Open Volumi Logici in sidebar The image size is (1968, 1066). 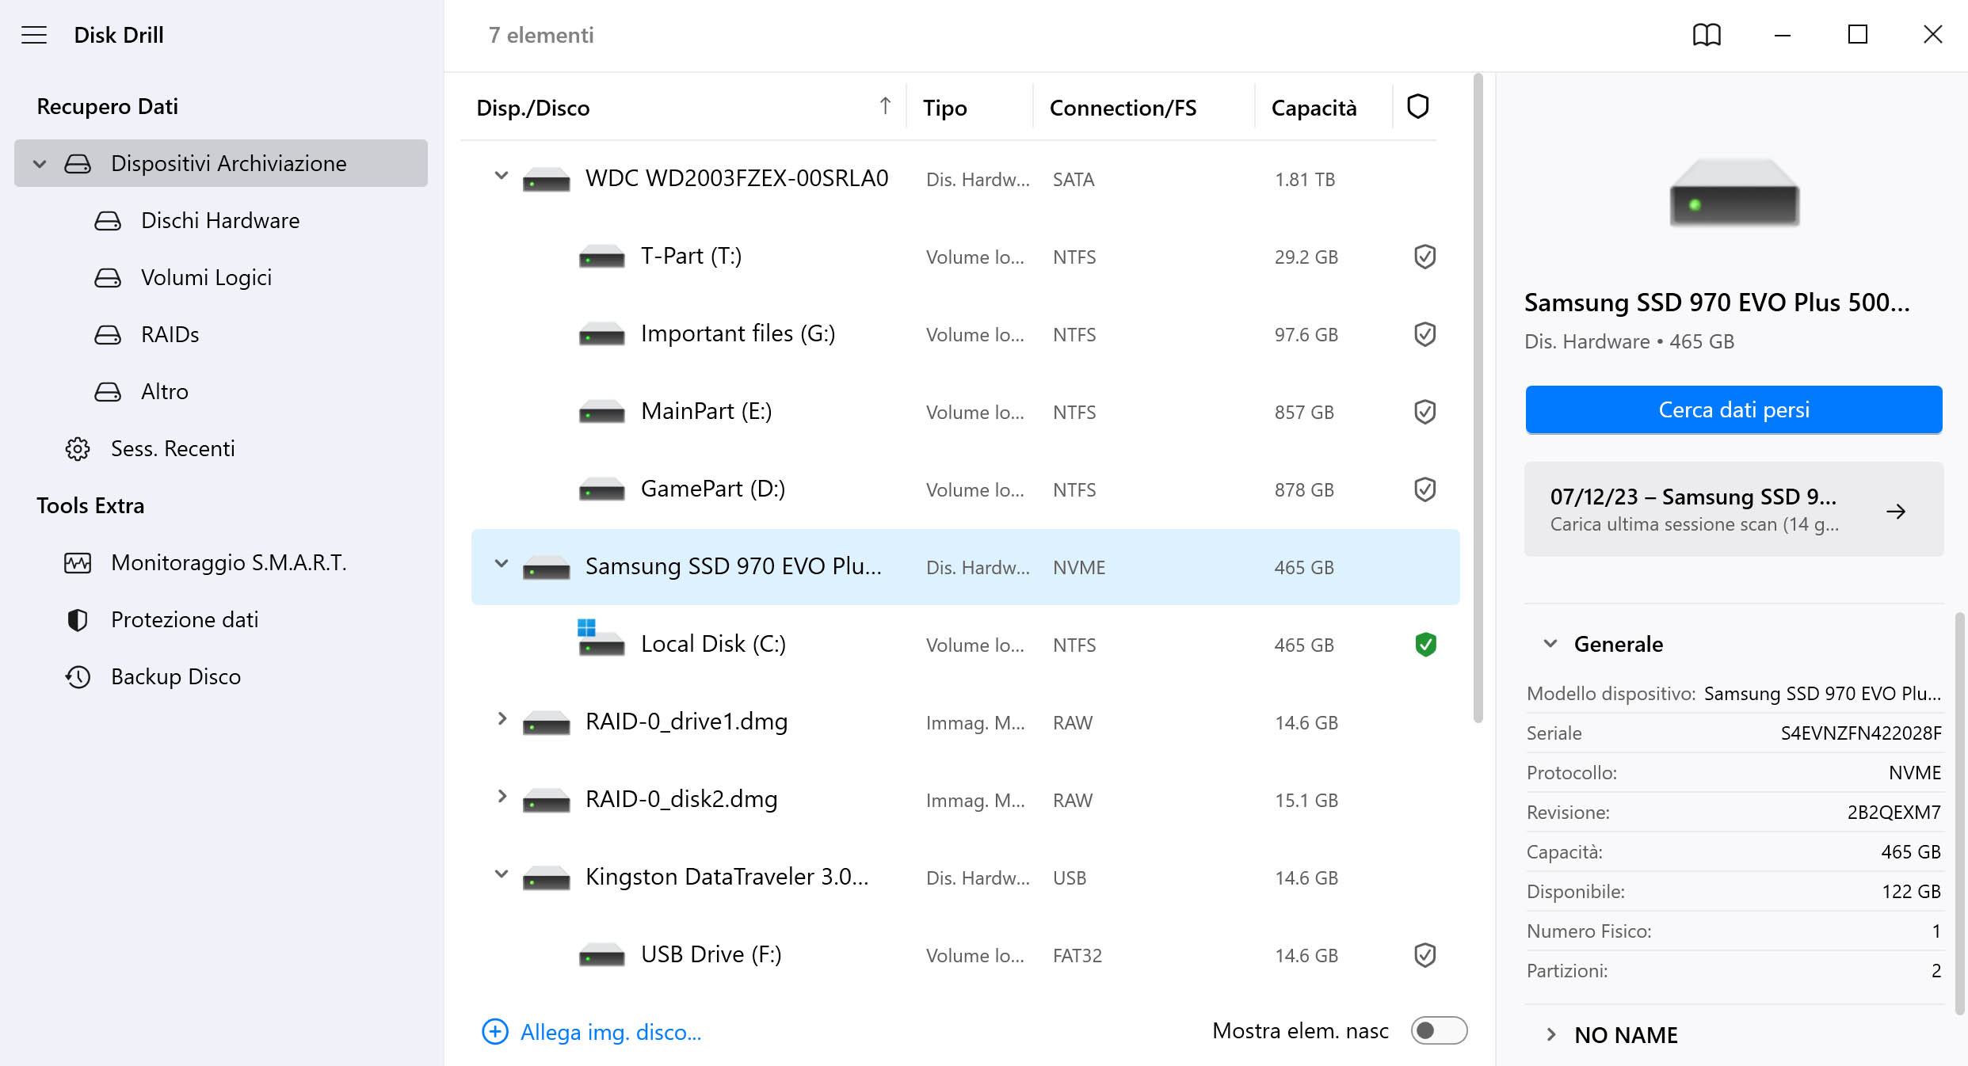(x=220, y=278)
